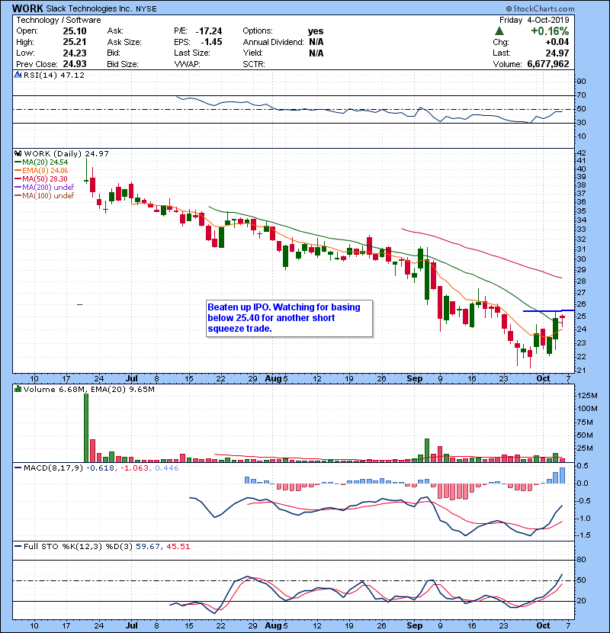Click the stochastic %K value 59.67
610x633 pixels.
(148, 546)
